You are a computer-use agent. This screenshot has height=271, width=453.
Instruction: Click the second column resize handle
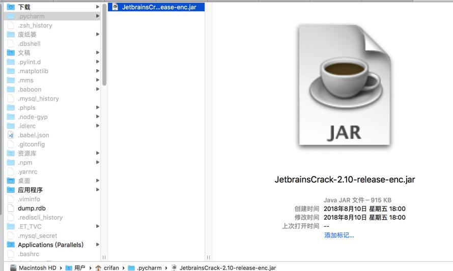tap(208, 257)
